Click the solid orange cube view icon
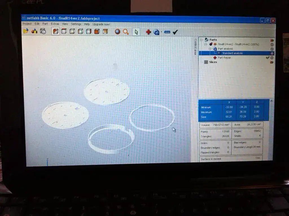This screenshot has width=289, height=216. point(97,31)
